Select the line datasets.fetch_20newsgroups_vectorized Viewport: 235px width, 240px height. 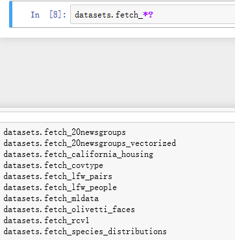pyautogui.click(x=90, y=143)
